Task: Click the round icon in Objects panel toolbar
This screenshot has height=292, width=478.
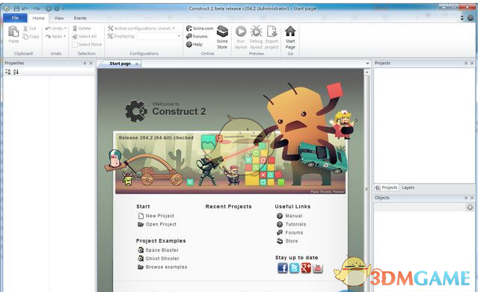Action: pyautogui.click(x=470, y=207)
